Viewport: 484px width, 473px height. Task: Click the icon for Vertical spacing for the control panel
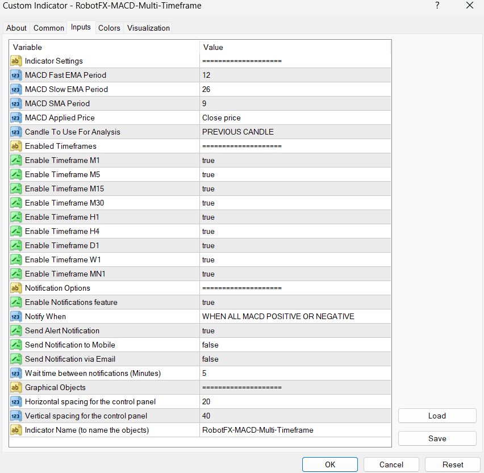coord(16,416)
